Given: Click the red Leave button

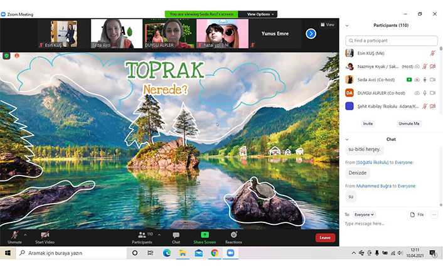Looking at the screenshot, I should click(x=325, y=237).
